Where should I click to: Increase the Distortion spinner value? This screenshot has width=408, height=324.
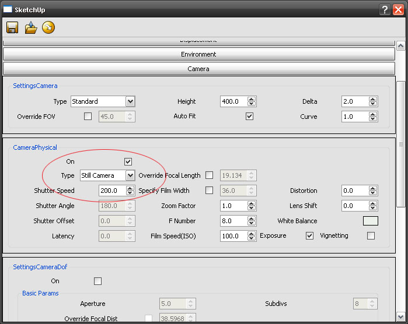pyautogui.click(x=372, y=188)
